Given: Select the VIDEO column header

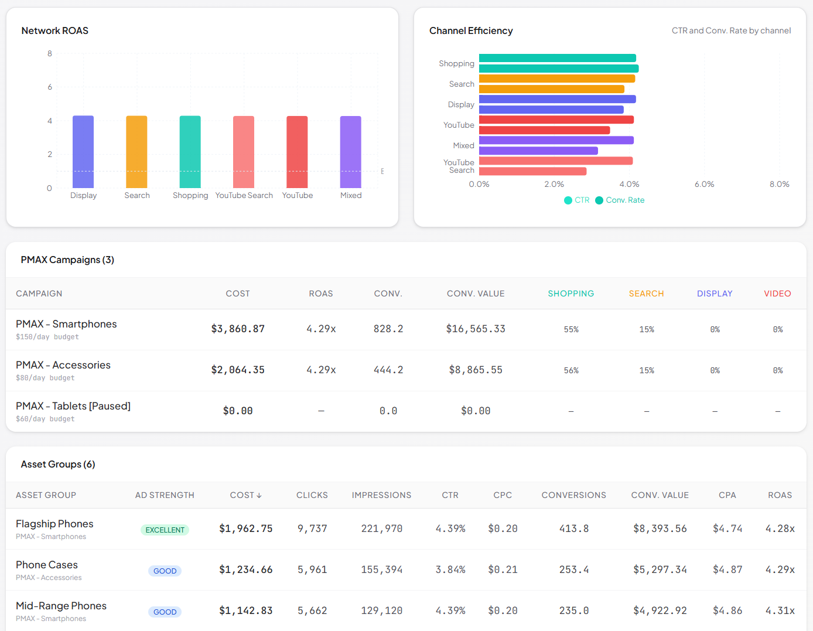Looking at the screenshot, I should click(x=777, y=293).
